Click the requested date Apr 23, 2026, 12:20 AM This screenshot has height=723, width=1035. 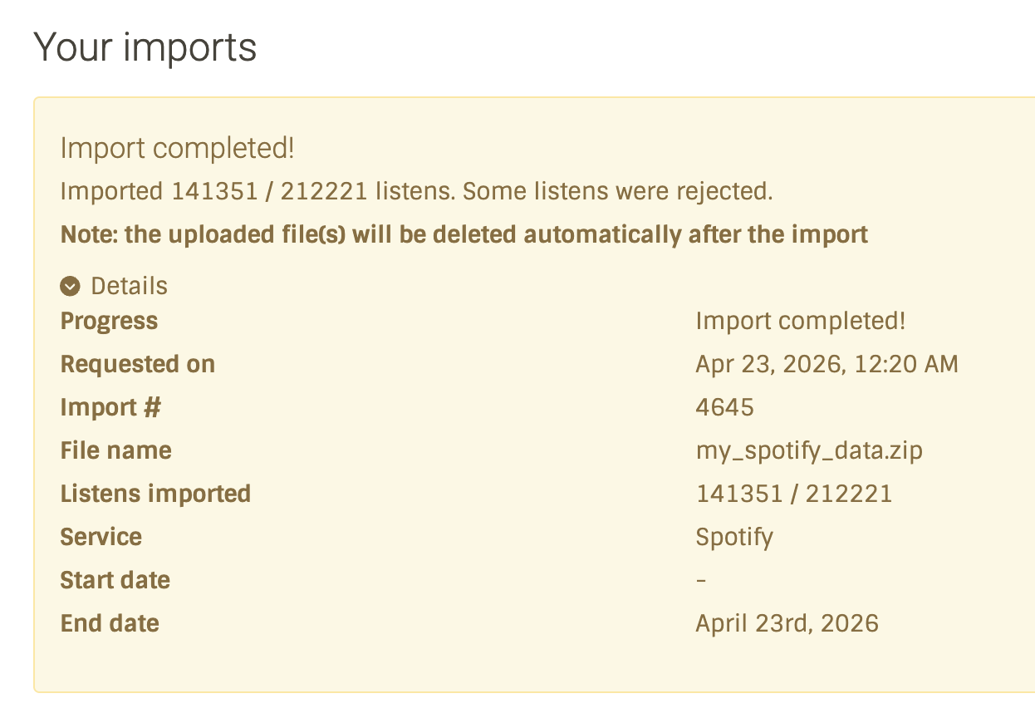point(827,364)
